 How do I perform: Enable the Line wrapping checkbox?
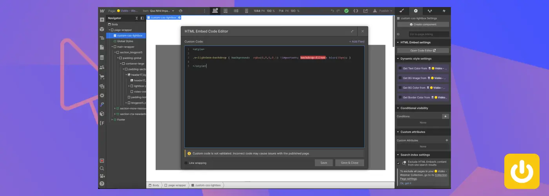[186, 163]
